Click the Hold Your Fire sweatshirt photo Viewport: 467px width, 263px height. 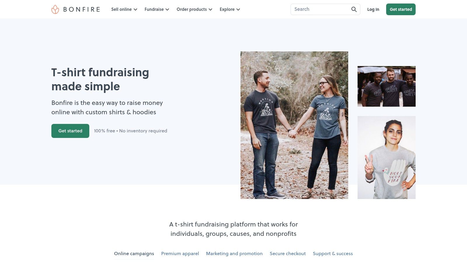click(386, 158)
